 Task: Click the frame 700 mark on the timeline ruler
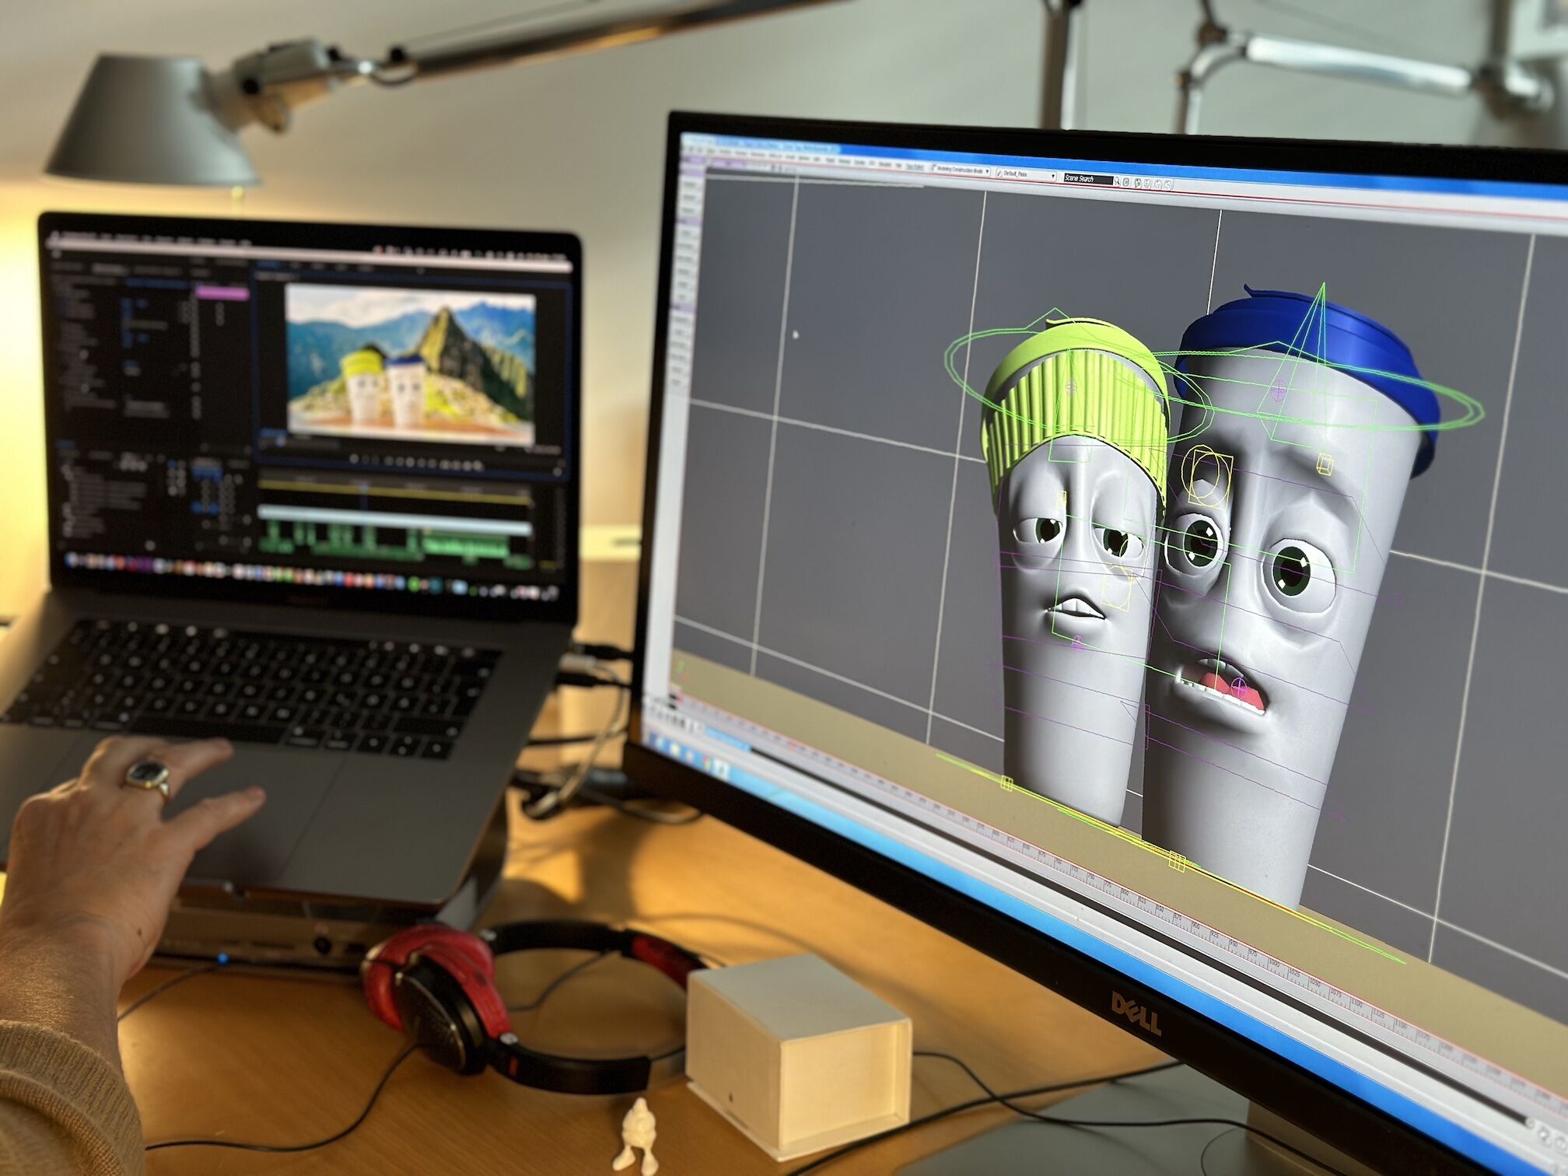(1059, 863)
